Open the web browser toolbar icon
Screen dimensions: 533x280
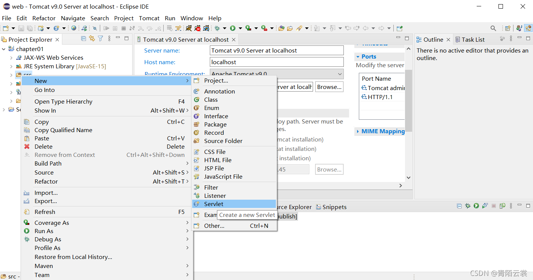point(74,28)
